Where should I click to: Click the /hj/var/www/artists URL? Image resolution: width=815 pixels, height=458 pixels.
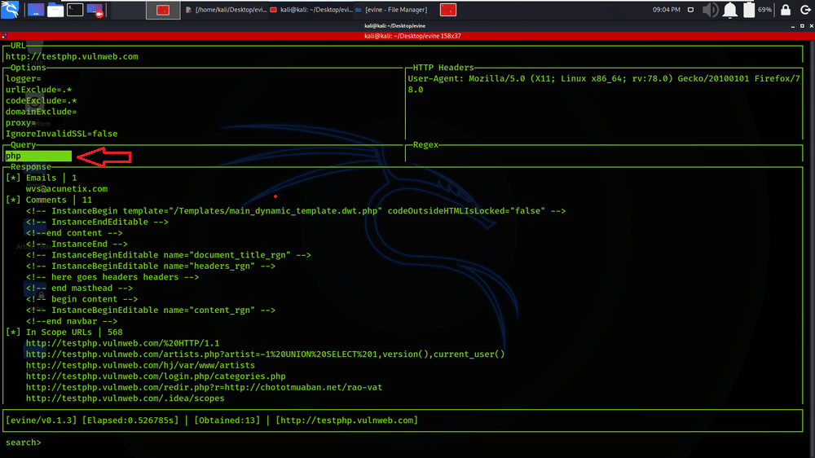pos(140,365)
